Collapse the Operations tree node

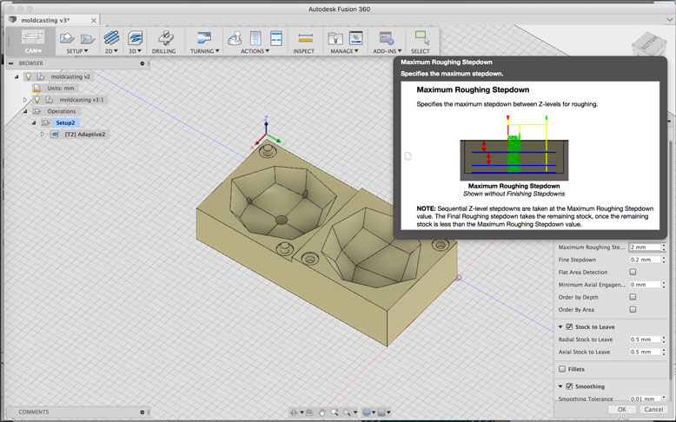[x=25, y=111]
